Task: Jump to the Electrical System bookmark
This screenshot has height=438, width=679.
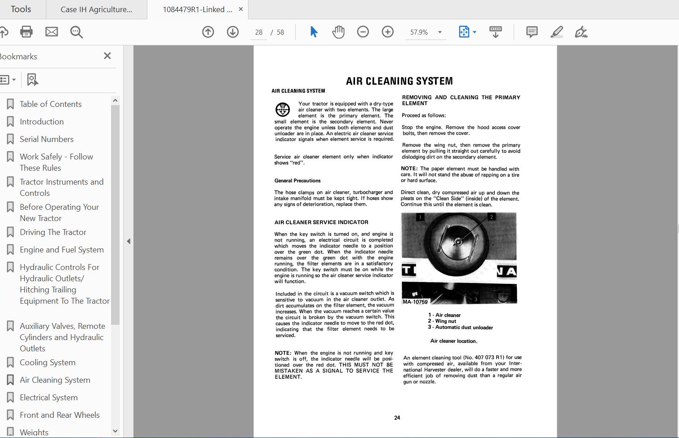Action: [x=49, y=397]
